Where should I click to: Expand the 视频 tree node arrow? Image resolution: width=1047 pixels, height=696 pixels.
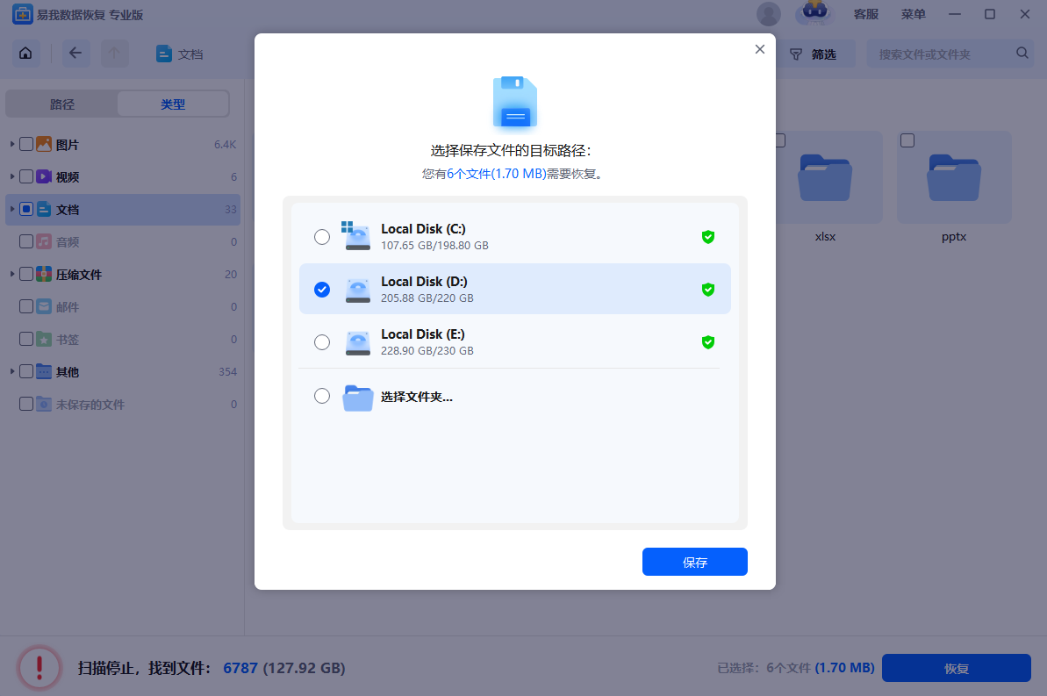[12, 176]
